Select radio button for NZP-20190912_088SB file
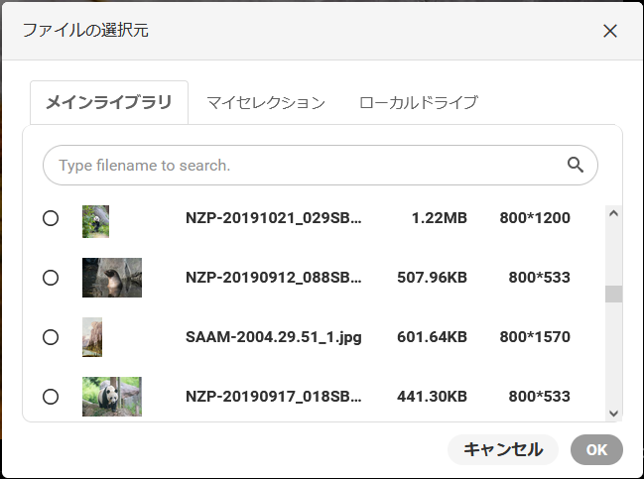Viewport: 644px width, 479px height. pos(51,278)
